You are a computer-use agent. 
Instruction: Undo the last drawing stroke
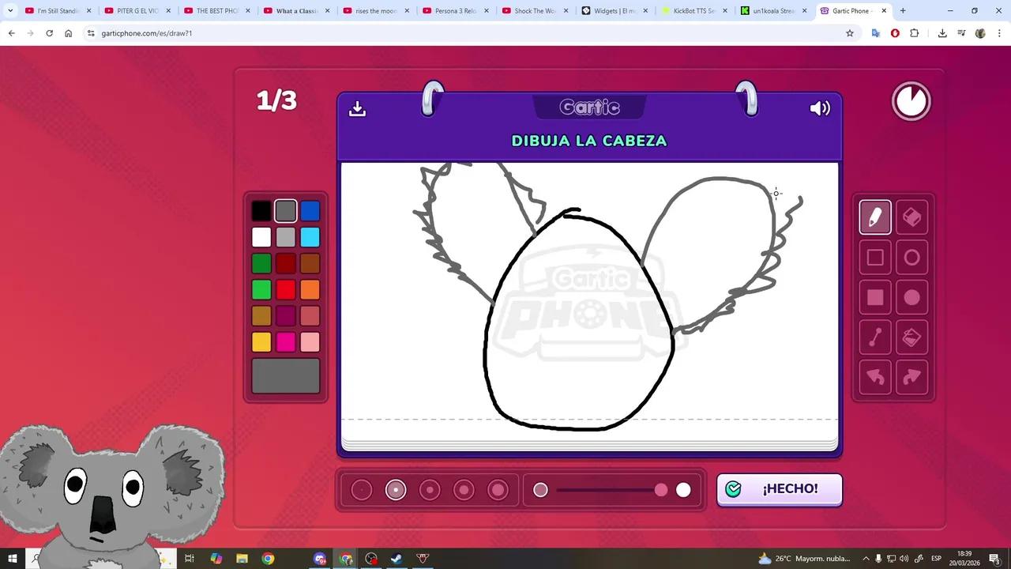point(875,377)
